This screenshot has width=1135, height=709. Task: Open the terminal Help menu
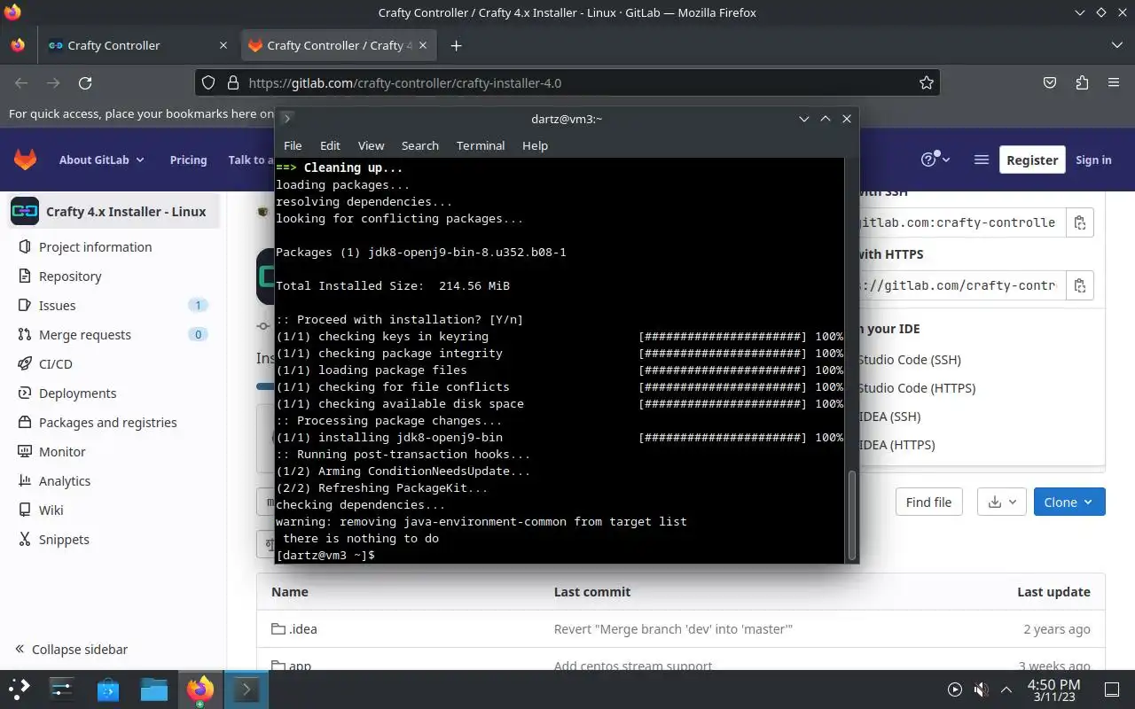pyautogui.click(x=535, y=145)
